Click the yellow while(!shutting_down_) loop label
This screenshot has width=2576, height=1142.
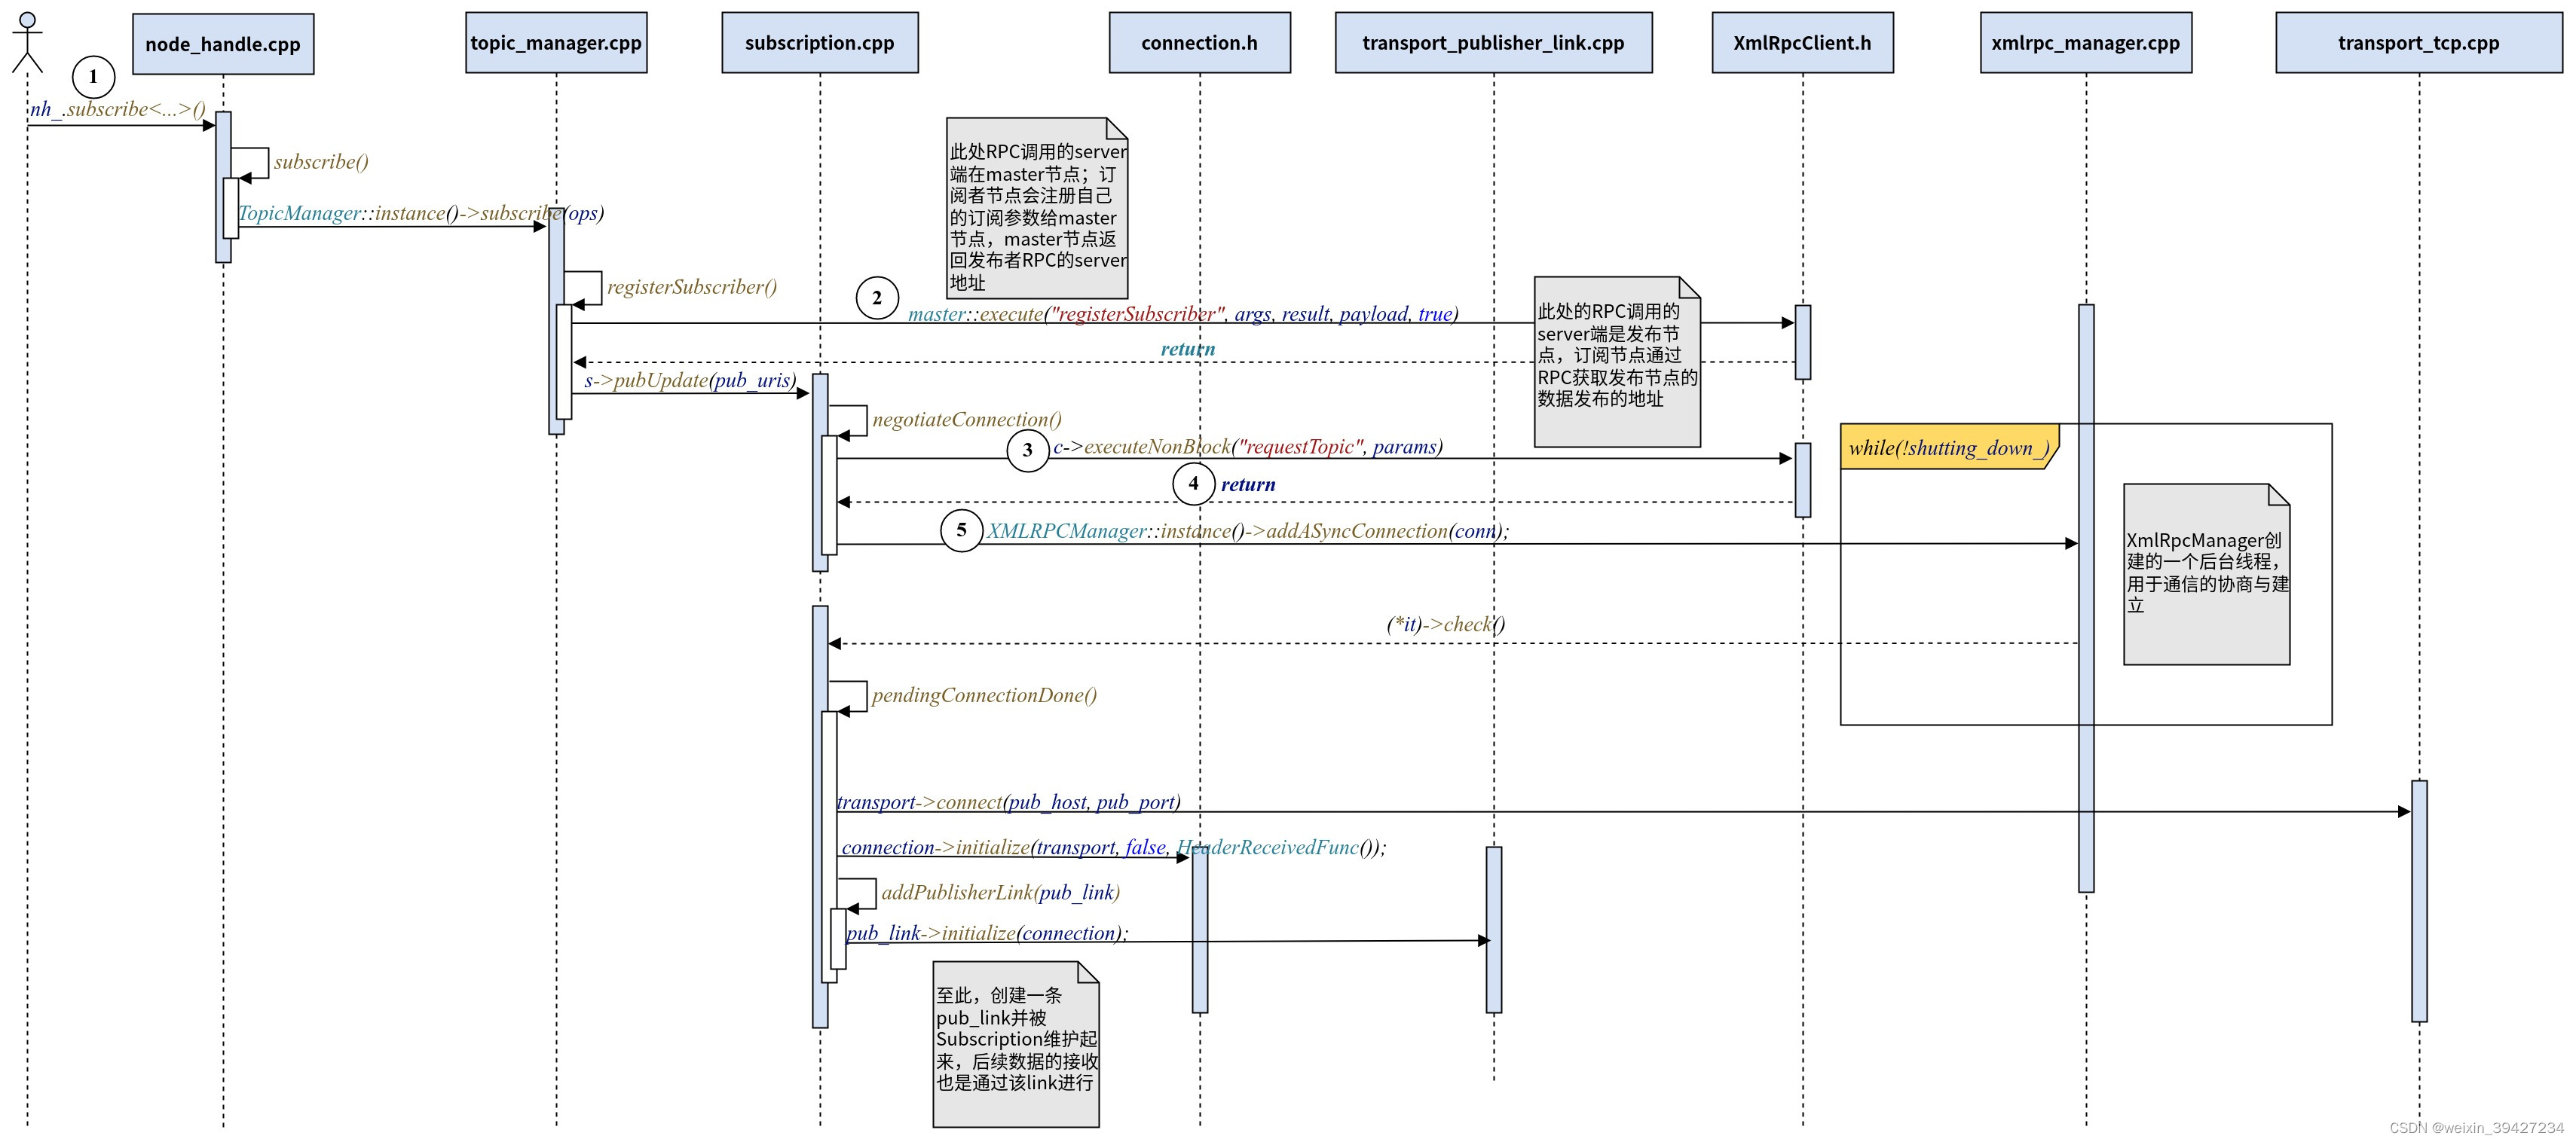coord(1948,447)
